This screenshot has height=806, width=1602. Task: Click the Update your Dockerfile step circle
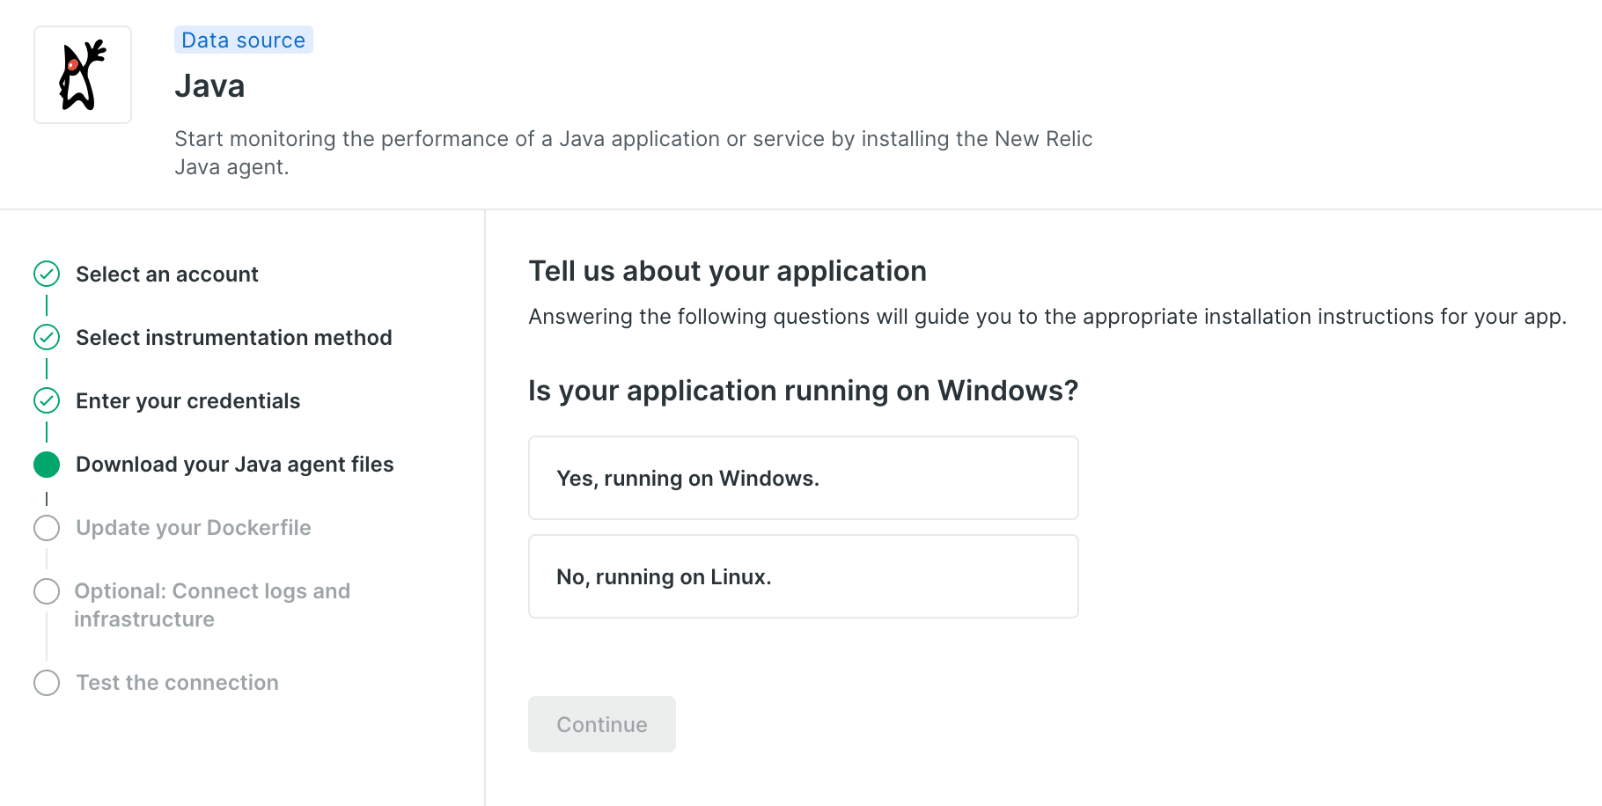(x=47, y=528)
